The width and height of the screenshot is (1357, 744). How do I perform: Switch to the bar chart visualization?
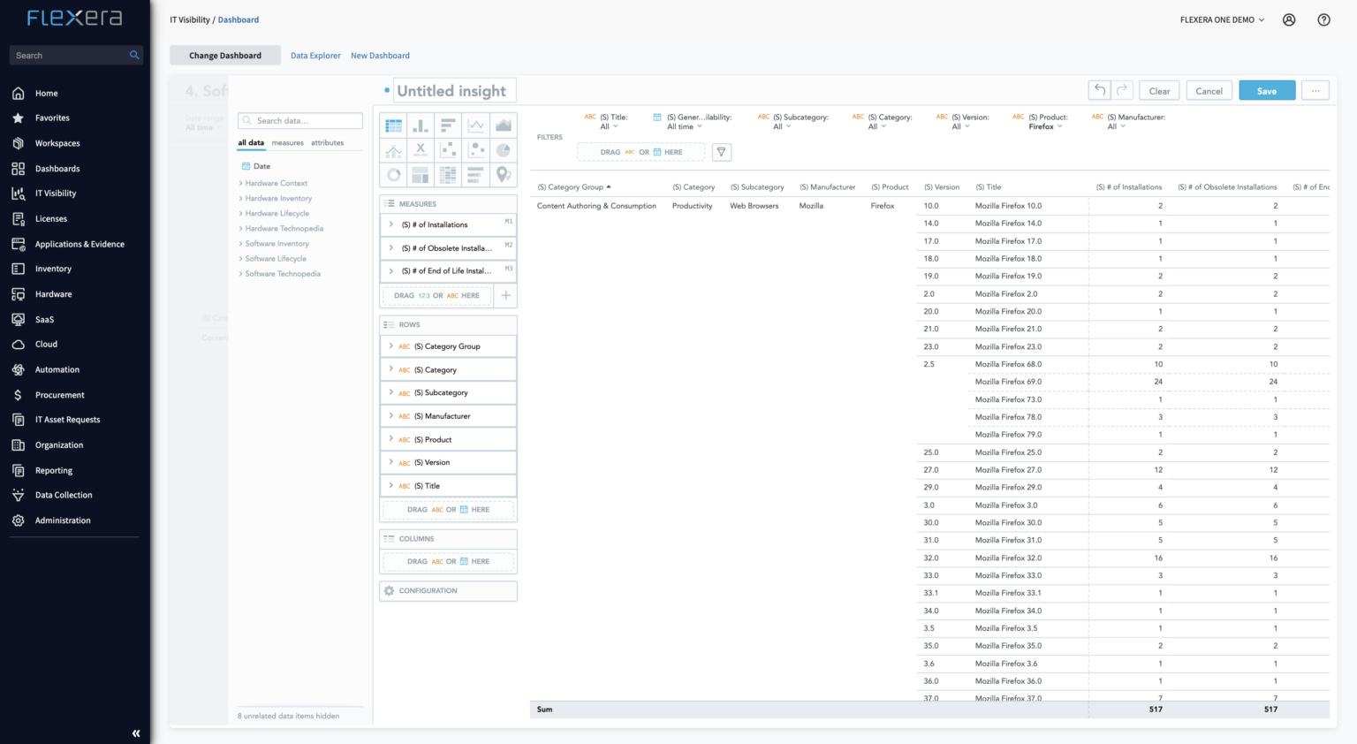point(421,125)
